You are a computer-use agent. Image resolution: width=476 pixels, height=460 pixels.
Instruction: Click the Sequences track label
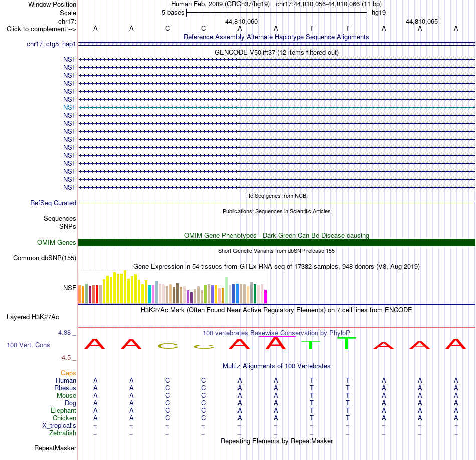pos(60,218)
